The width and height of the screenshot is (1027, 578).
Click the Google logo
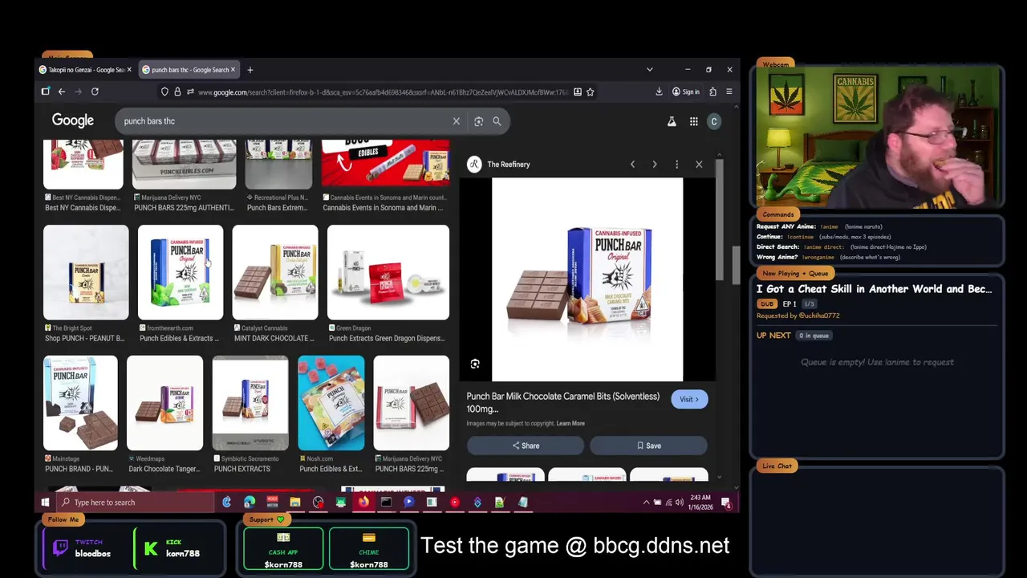click(73, 120)
